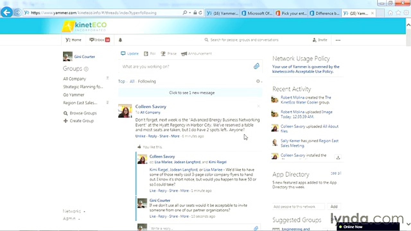Open the Region East Sales group
411x231 pixels.
pos(80,103)
